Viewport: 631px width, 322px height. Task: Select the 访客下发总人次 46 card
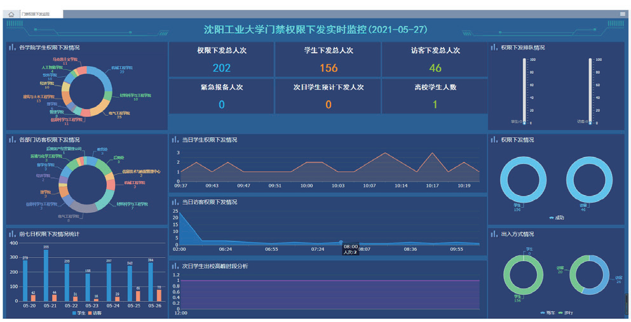(435, 60)
